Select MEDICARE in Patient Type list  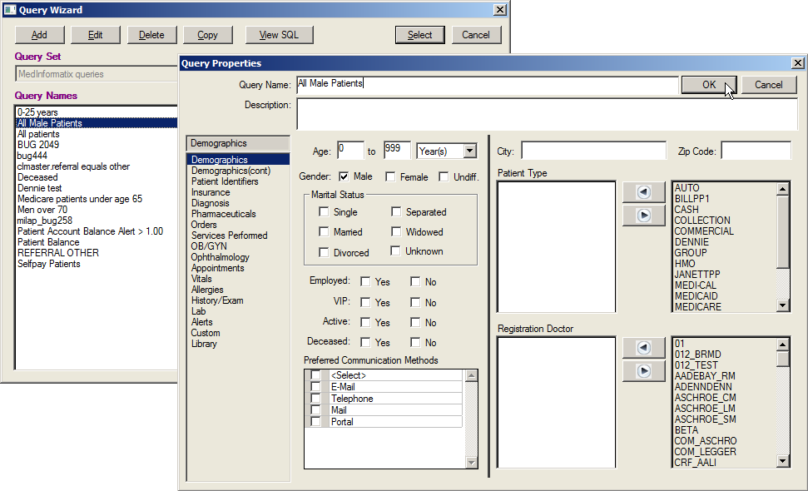[697, 307]
